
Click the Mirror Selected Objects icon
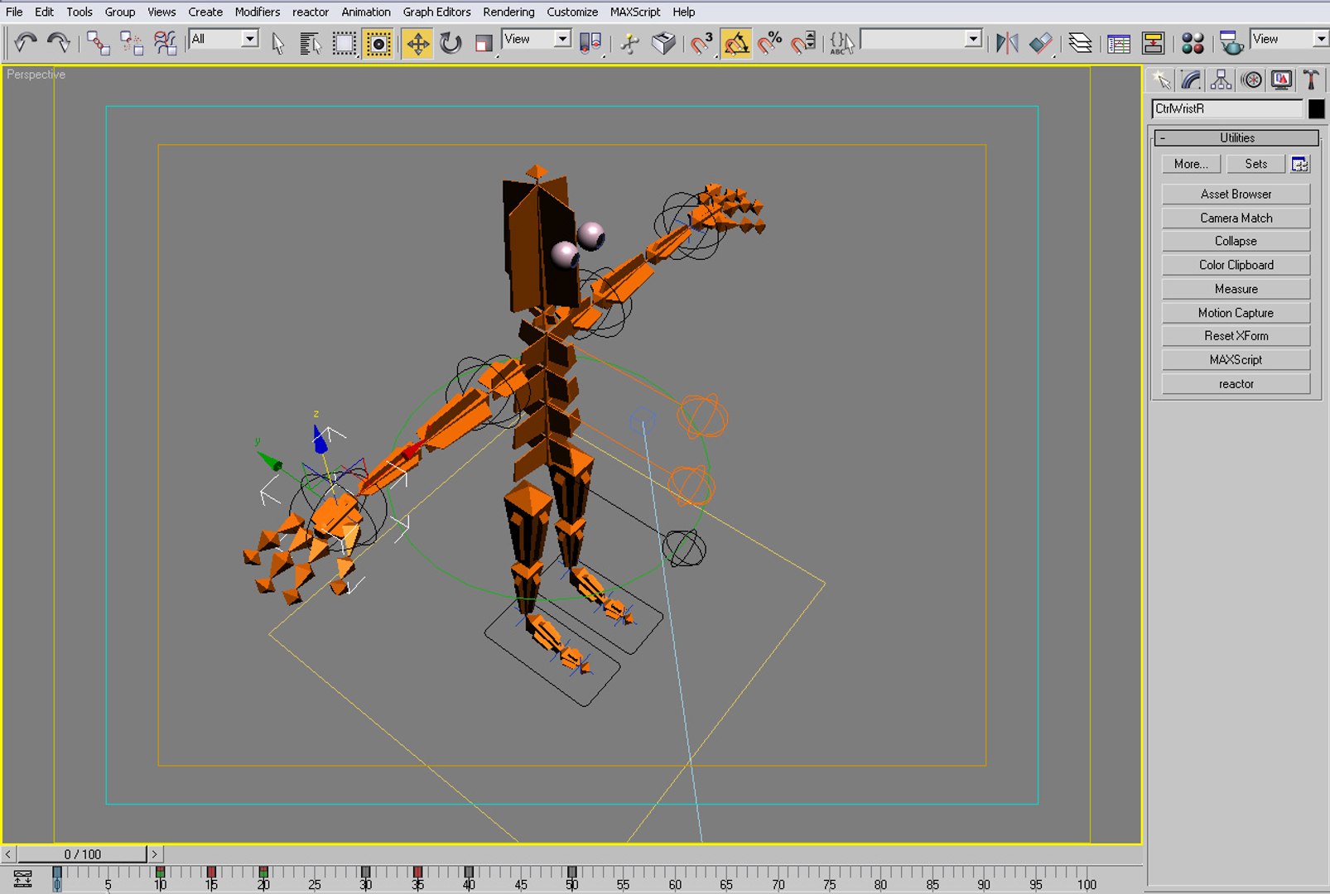(1007, 42)
